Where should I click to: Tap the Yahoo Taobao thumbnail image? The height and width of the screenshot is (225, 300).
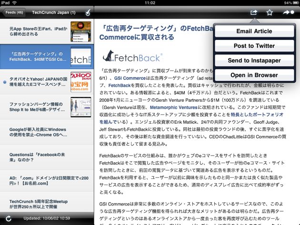[x=81, y=82]
